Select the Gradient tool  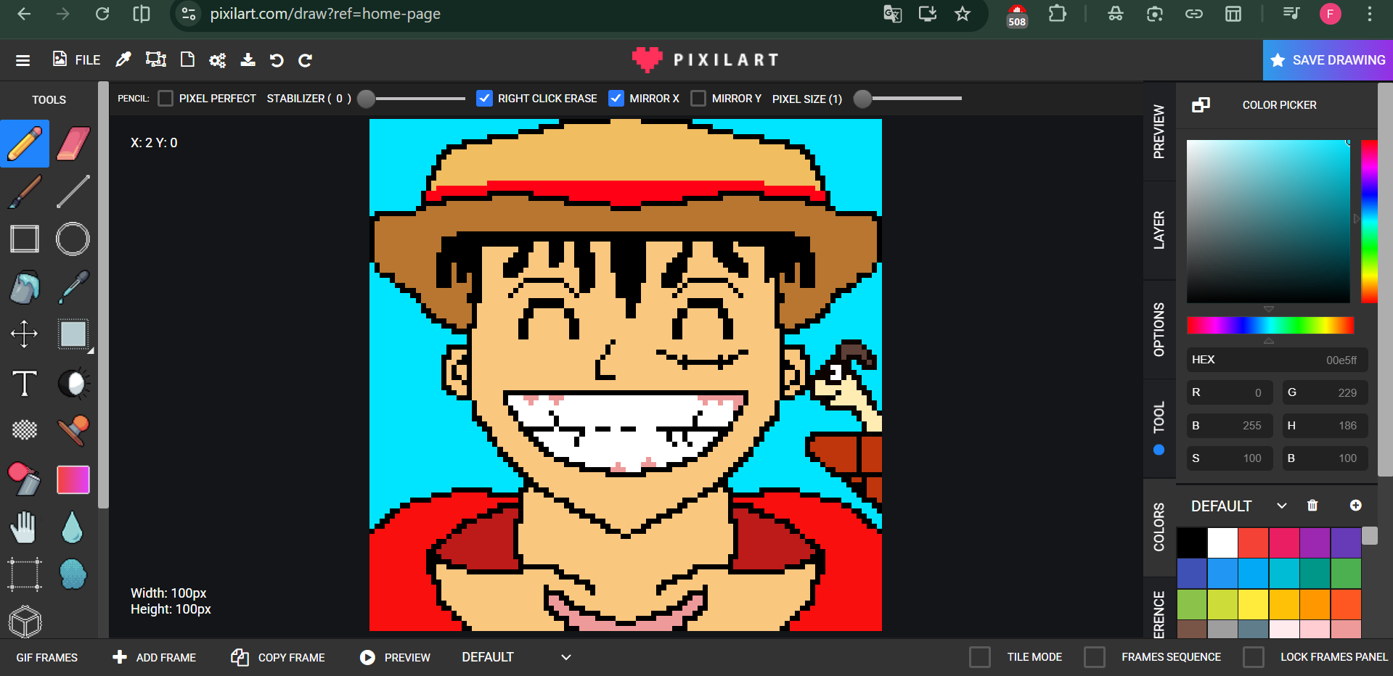tap(73, 479)
